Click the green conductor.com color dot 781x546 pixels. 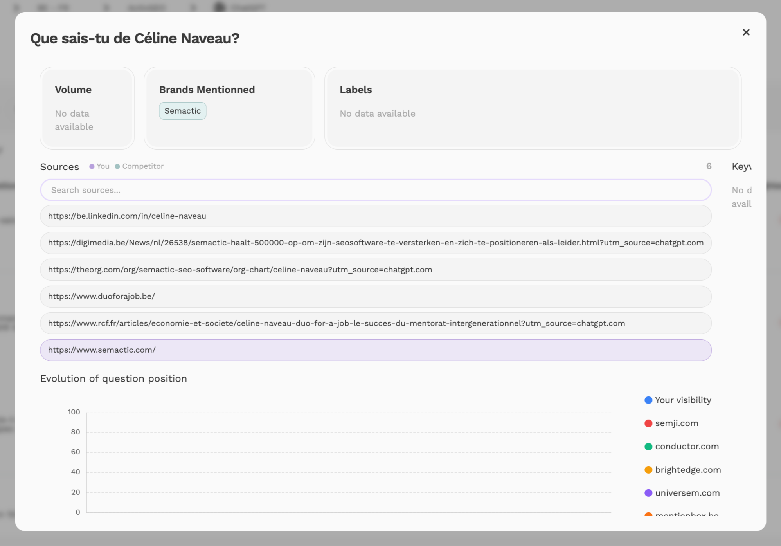[648, 446]
